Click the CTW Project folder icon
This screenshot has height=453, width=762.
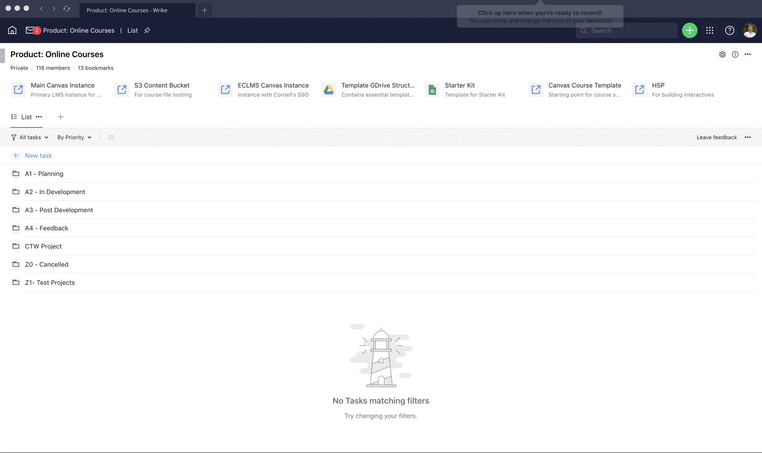point(16,246)
